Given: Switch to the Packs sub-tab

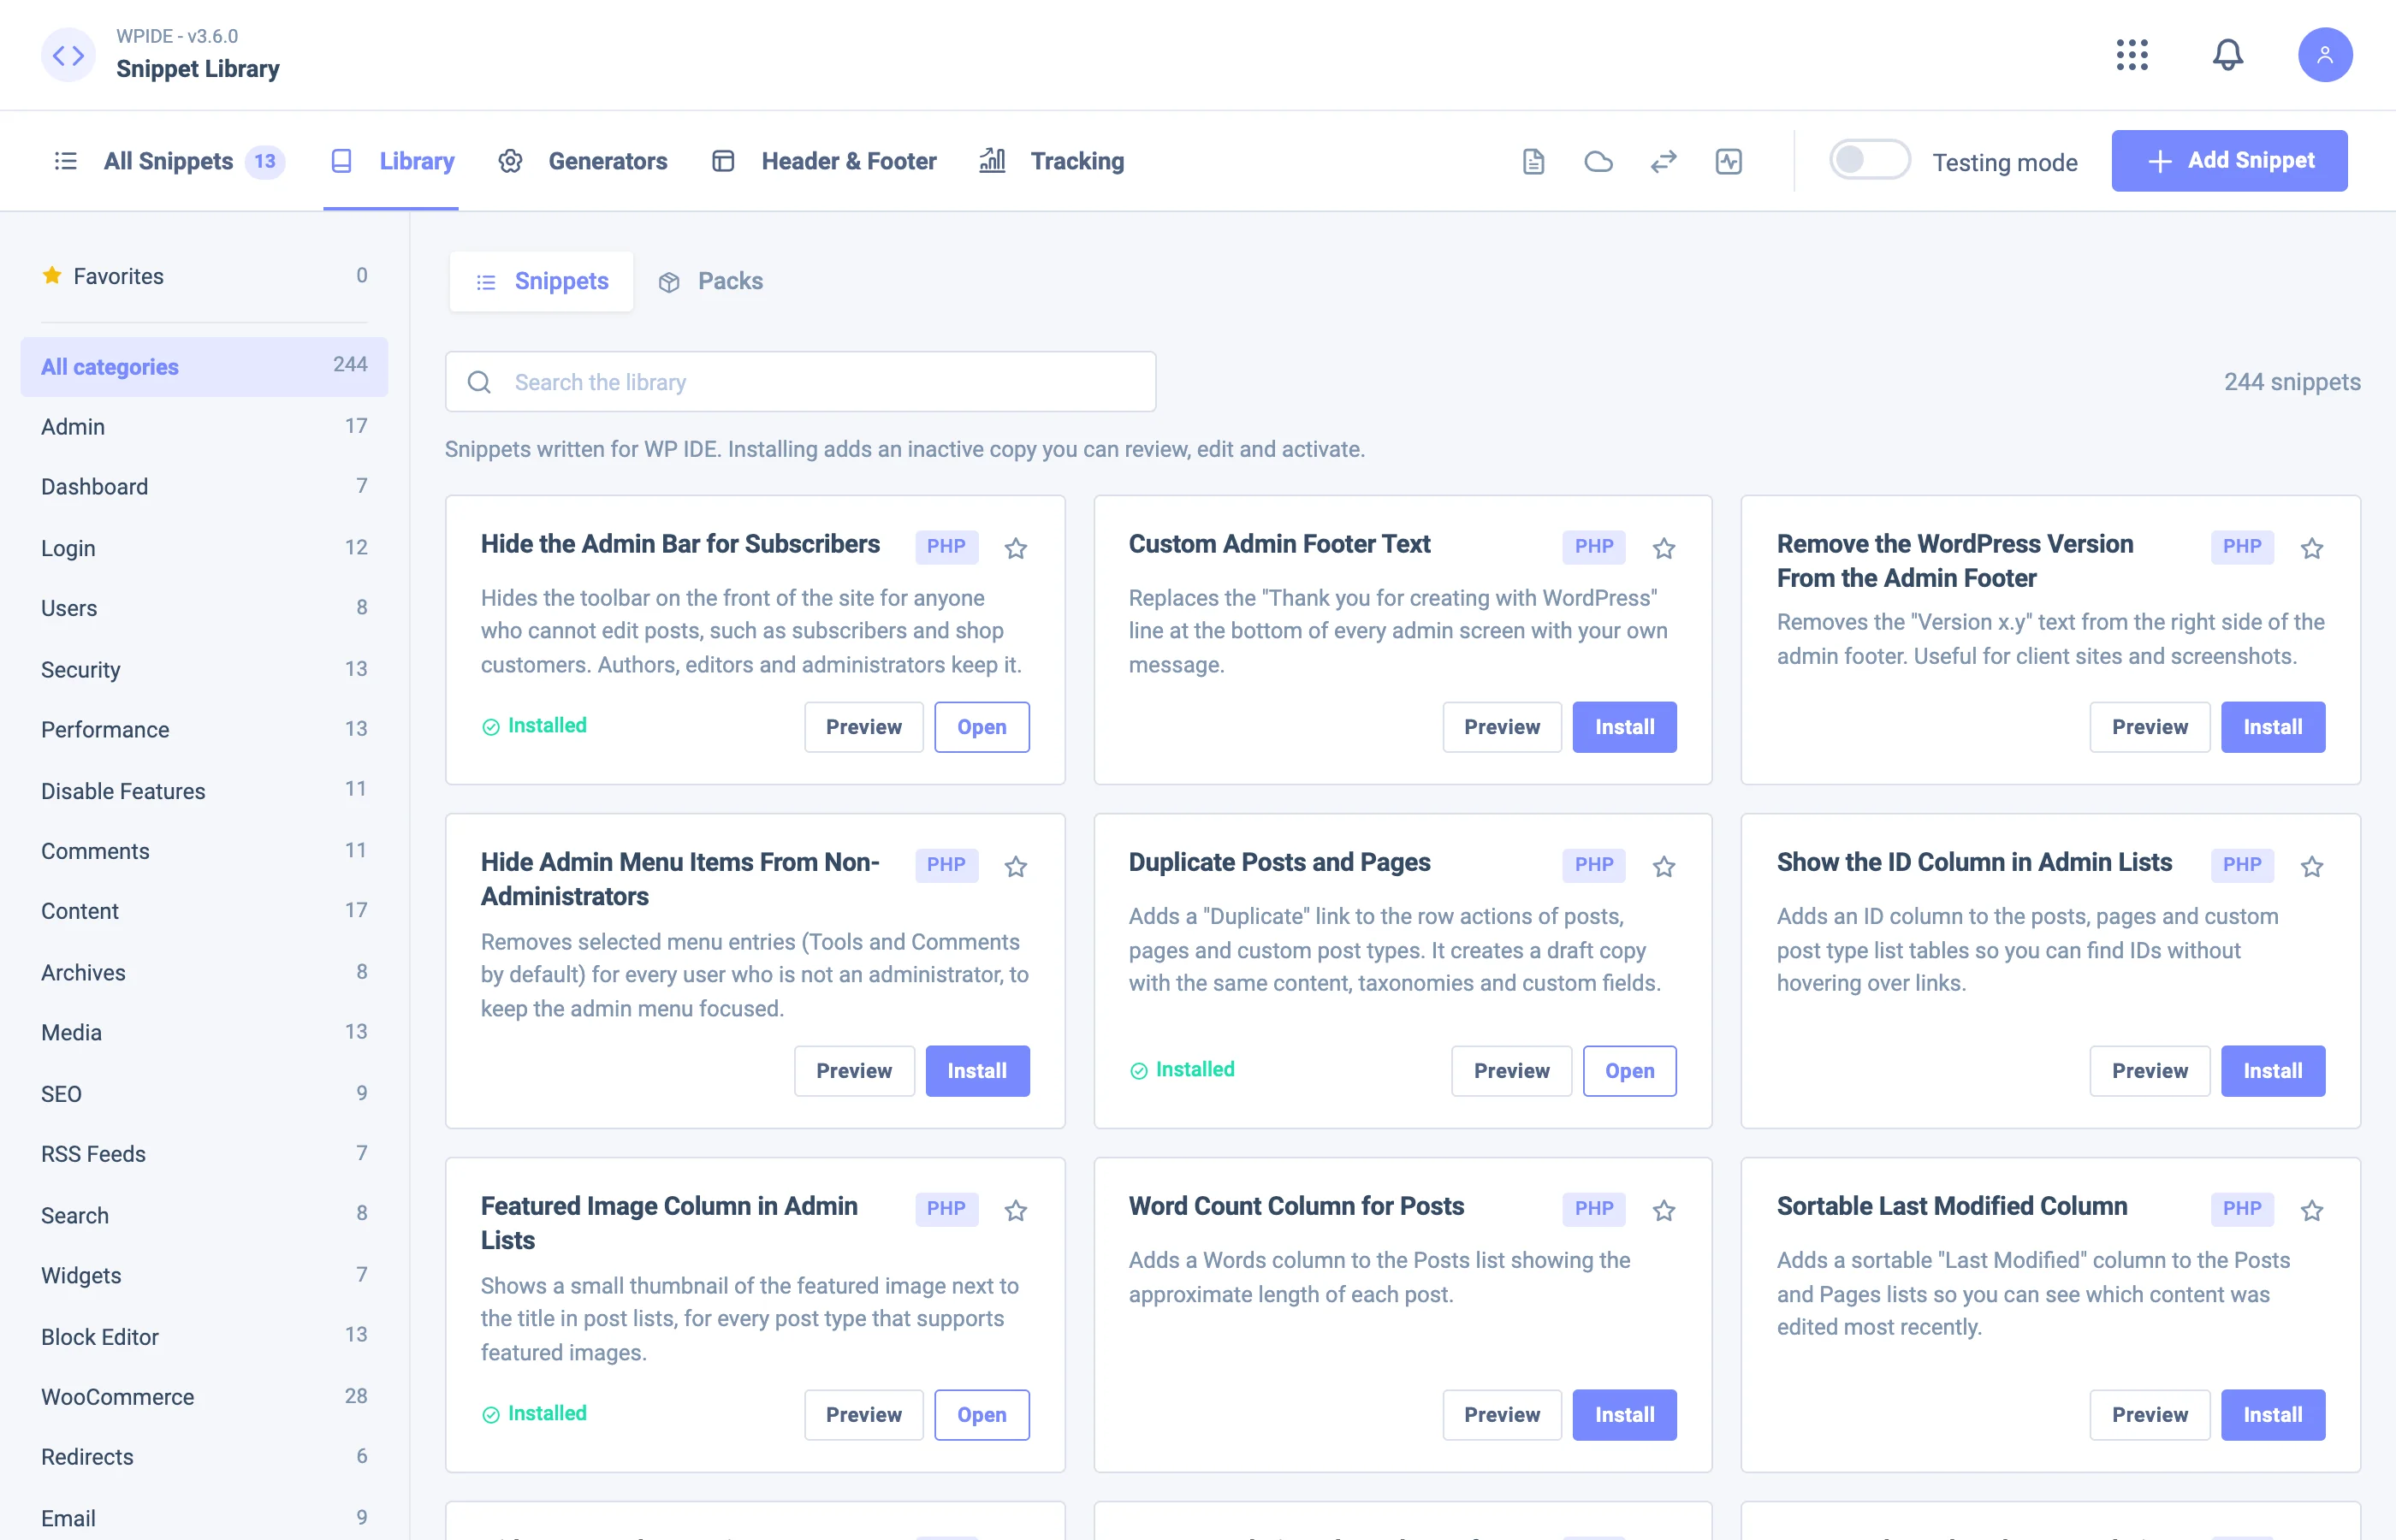Looking at the screenshot, I should pyautogui.click(x=710, y=281).
